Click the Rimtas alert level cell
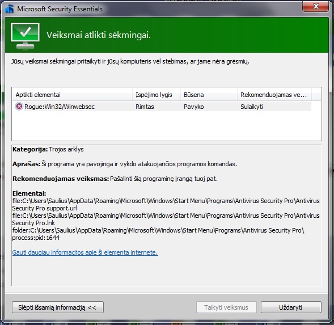The height and width of the screenshot is (325, 334). (x=145, y=107)
